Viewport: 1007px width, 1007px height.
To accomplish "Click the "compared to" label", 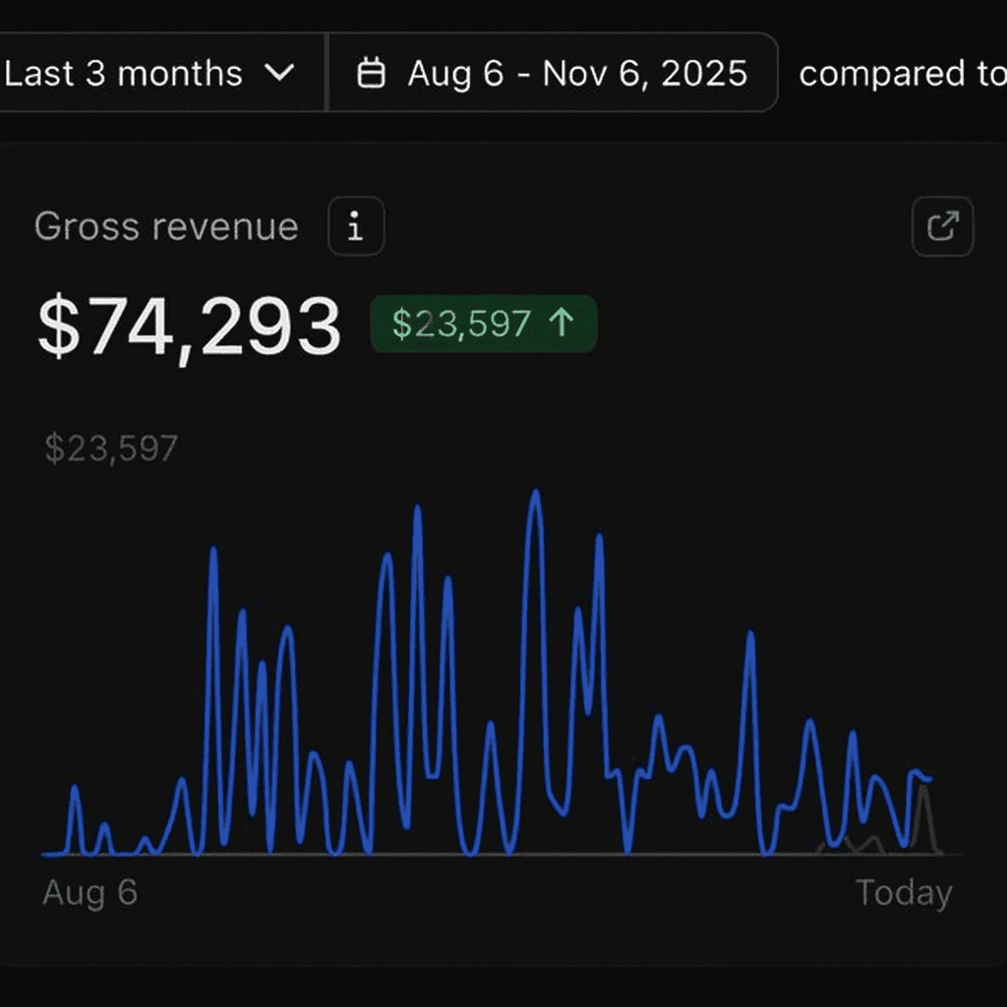I will point(901,74).
